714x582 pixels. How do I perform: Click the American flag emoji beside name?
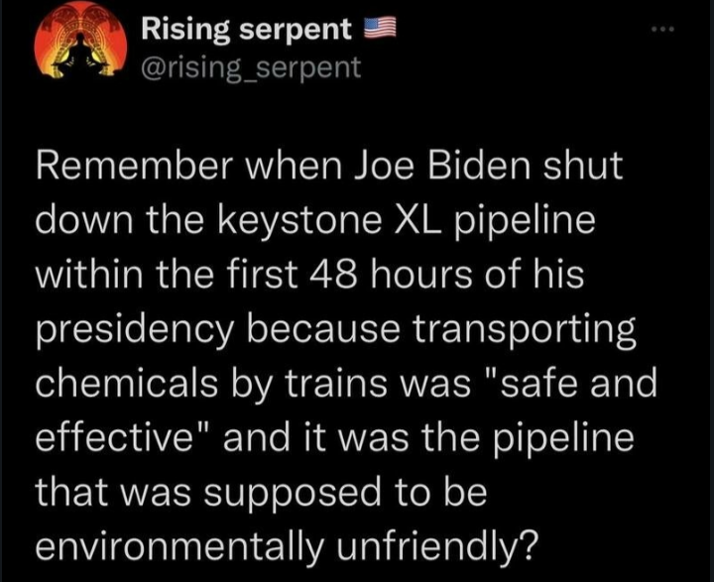click(380, 28)
